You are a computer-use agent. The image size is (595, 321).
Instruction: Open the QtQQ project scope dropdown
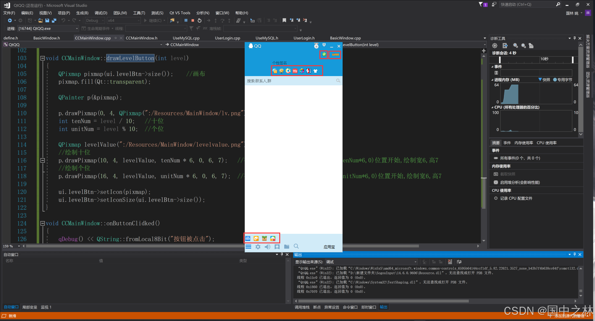tap(83, 45)
